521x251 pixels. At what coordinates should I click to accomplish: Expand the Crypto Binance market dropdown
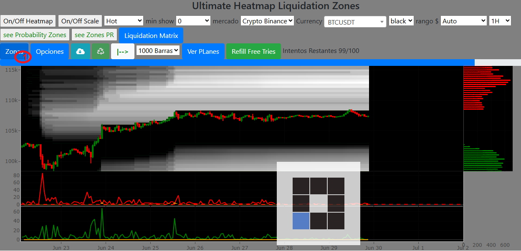click(x=267, y=21)
